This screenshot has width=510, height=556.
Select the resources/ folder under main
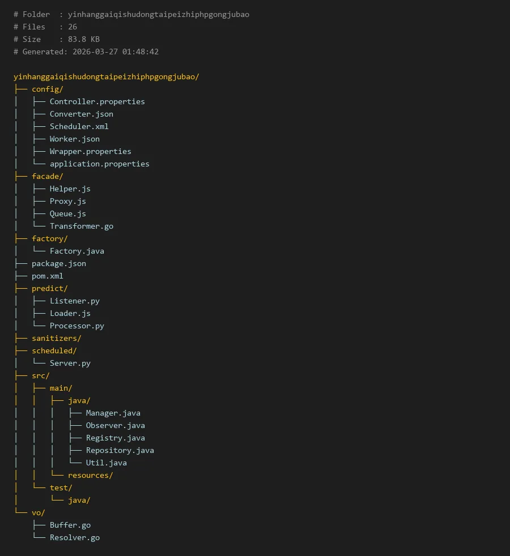(90, 476)
